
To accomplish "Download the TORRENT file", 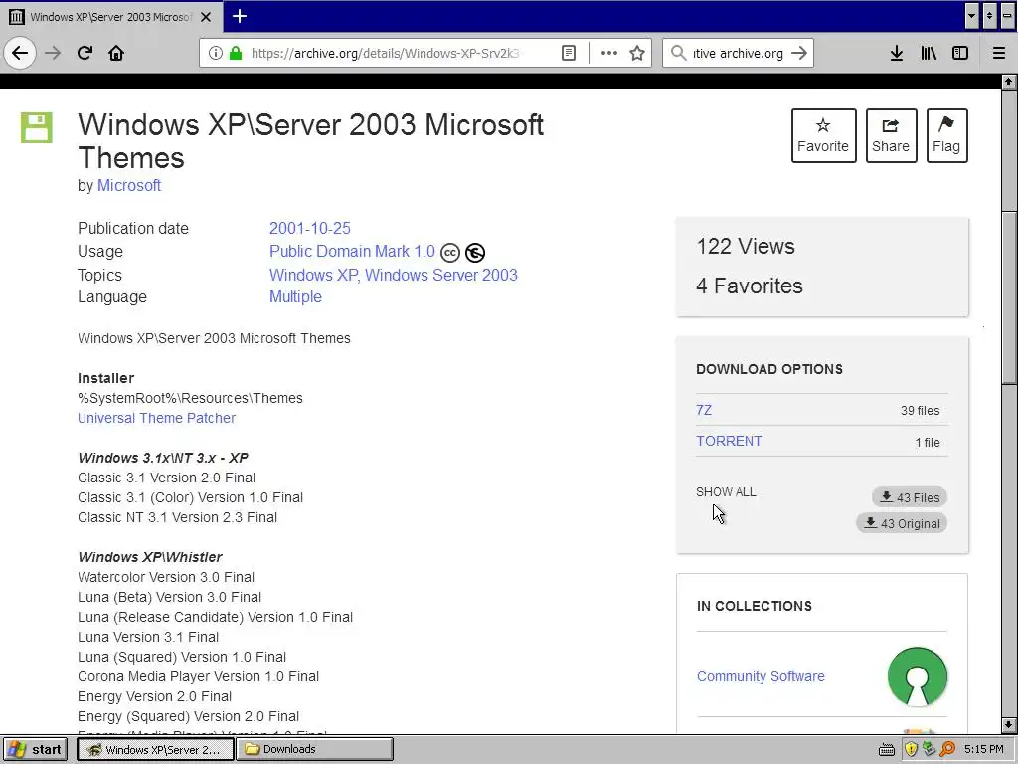I will (x=729, y=441).
